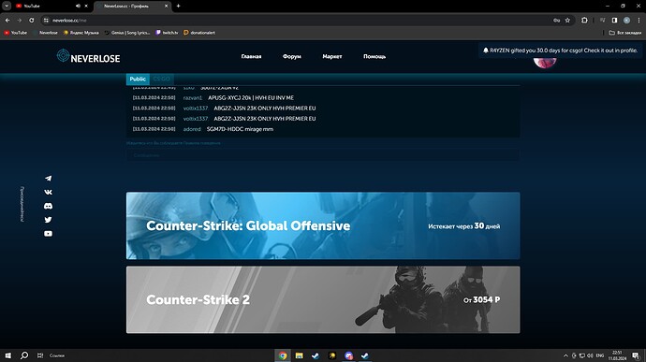Open the Яндекс Музыка bookmark
The image size is (646, 362).
81,33
